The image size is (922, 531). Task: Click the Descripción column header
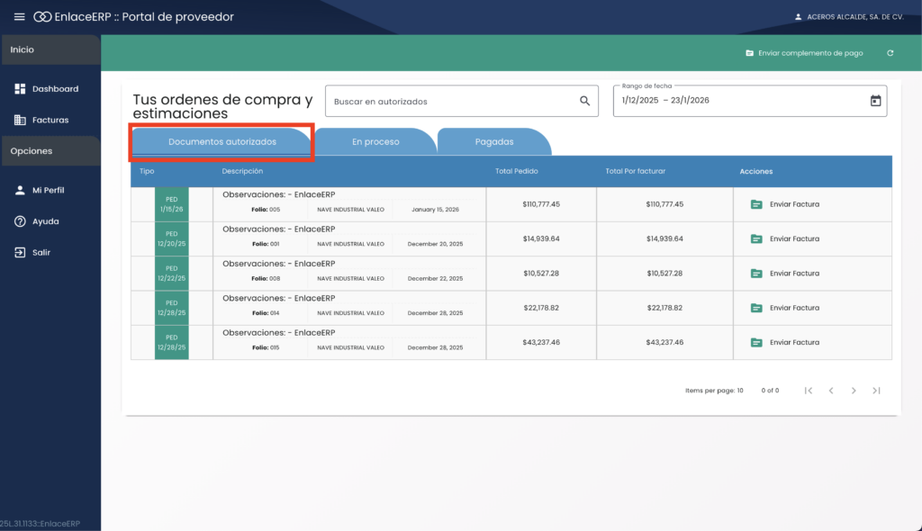click(242, 171)
